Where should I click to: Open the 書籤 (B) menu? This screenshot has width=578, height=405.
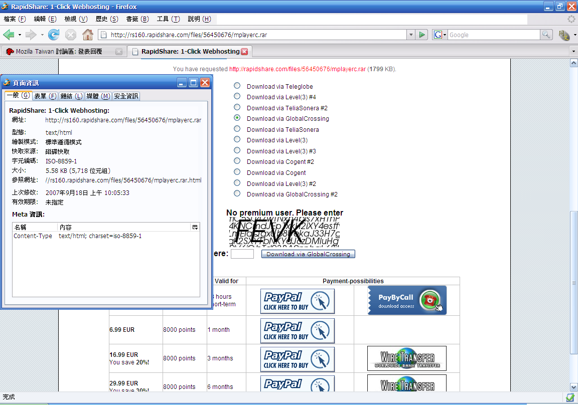pos(137,19)
